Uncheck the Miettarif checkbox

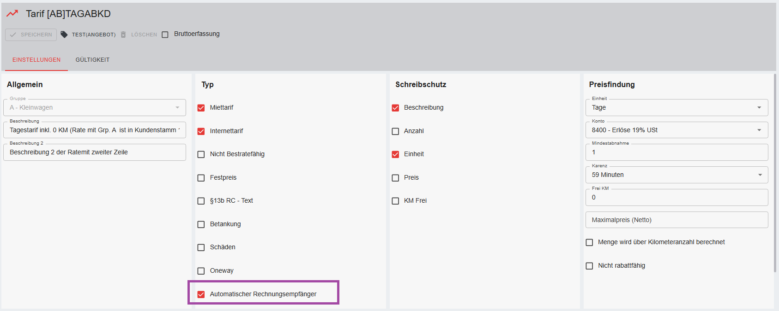point(201,108)
